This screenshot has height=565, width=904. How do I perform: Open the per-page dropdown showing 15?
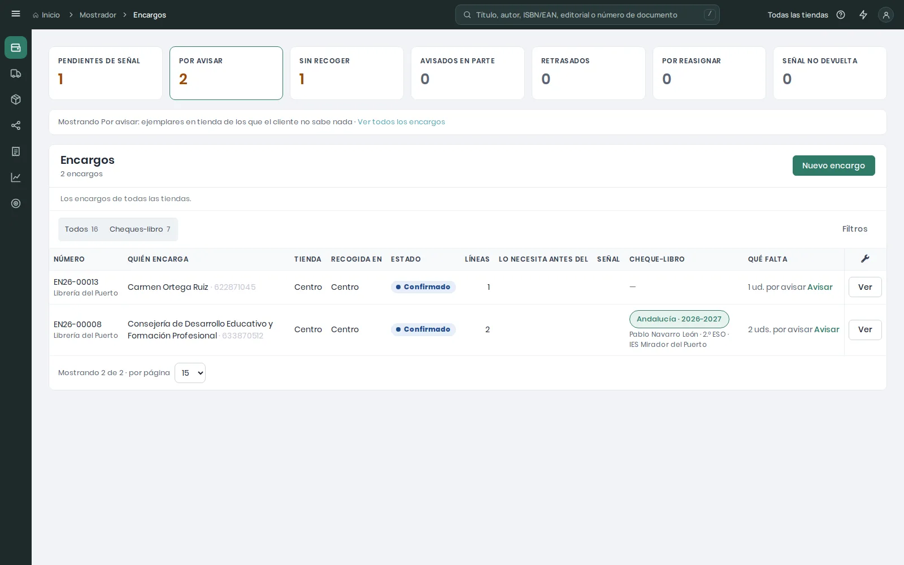190,373
